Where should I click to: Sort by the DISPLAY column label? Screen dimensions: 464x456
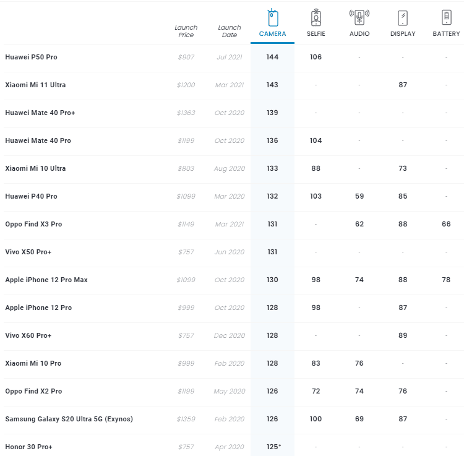tap(403, 34)
